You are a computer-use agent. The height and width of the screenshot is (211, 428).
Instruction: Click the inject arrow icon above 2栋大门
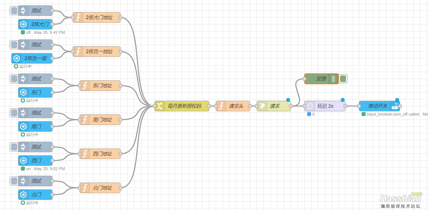tap(23, 11)
